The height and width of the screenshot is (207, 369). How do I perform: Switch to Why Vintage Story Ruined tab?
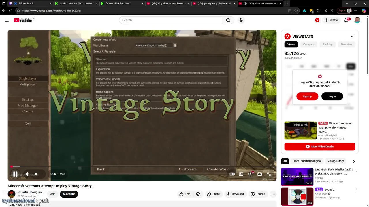[168, 3]
